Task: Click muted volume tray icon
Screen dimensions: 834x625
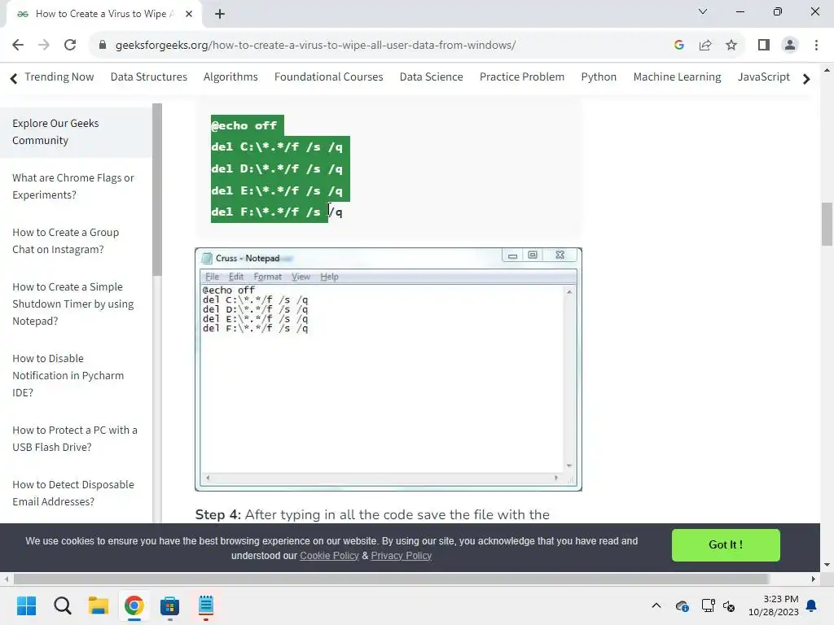Action: click(729, 605)
